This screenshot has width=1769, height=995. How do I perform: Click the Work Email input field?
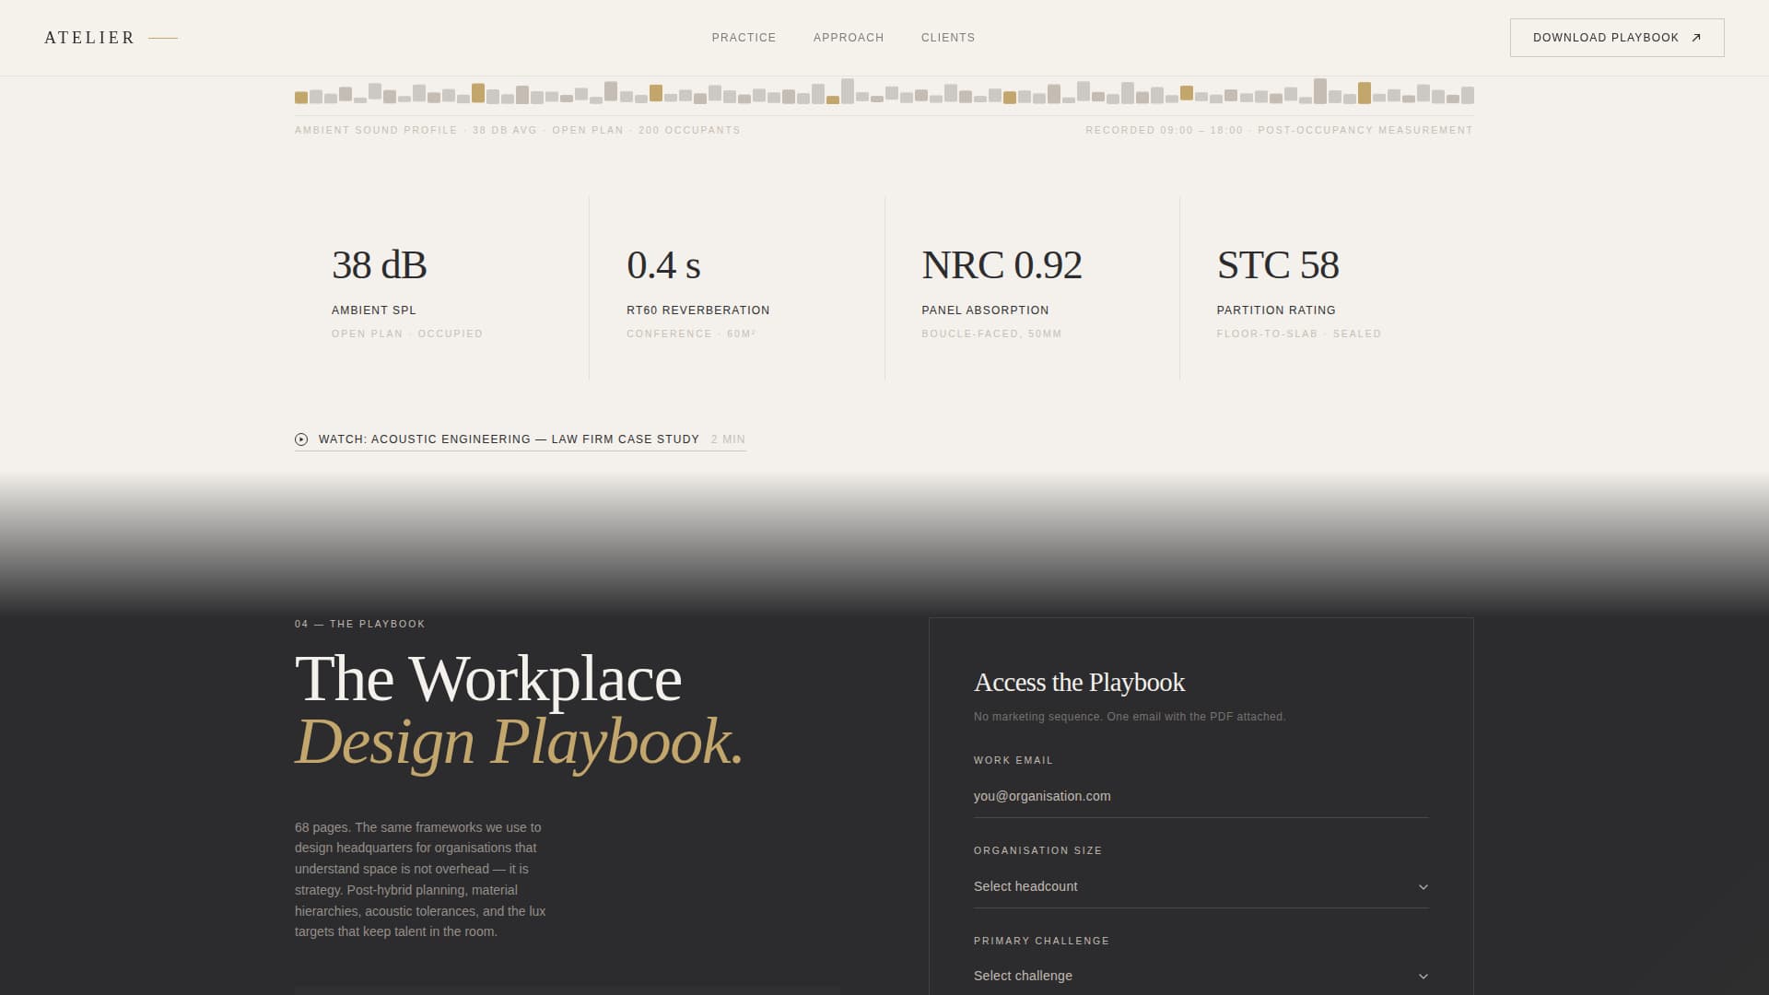point(1198,796)
